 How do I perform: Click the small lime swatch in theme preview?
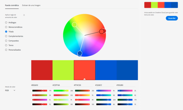click(154, 5)
